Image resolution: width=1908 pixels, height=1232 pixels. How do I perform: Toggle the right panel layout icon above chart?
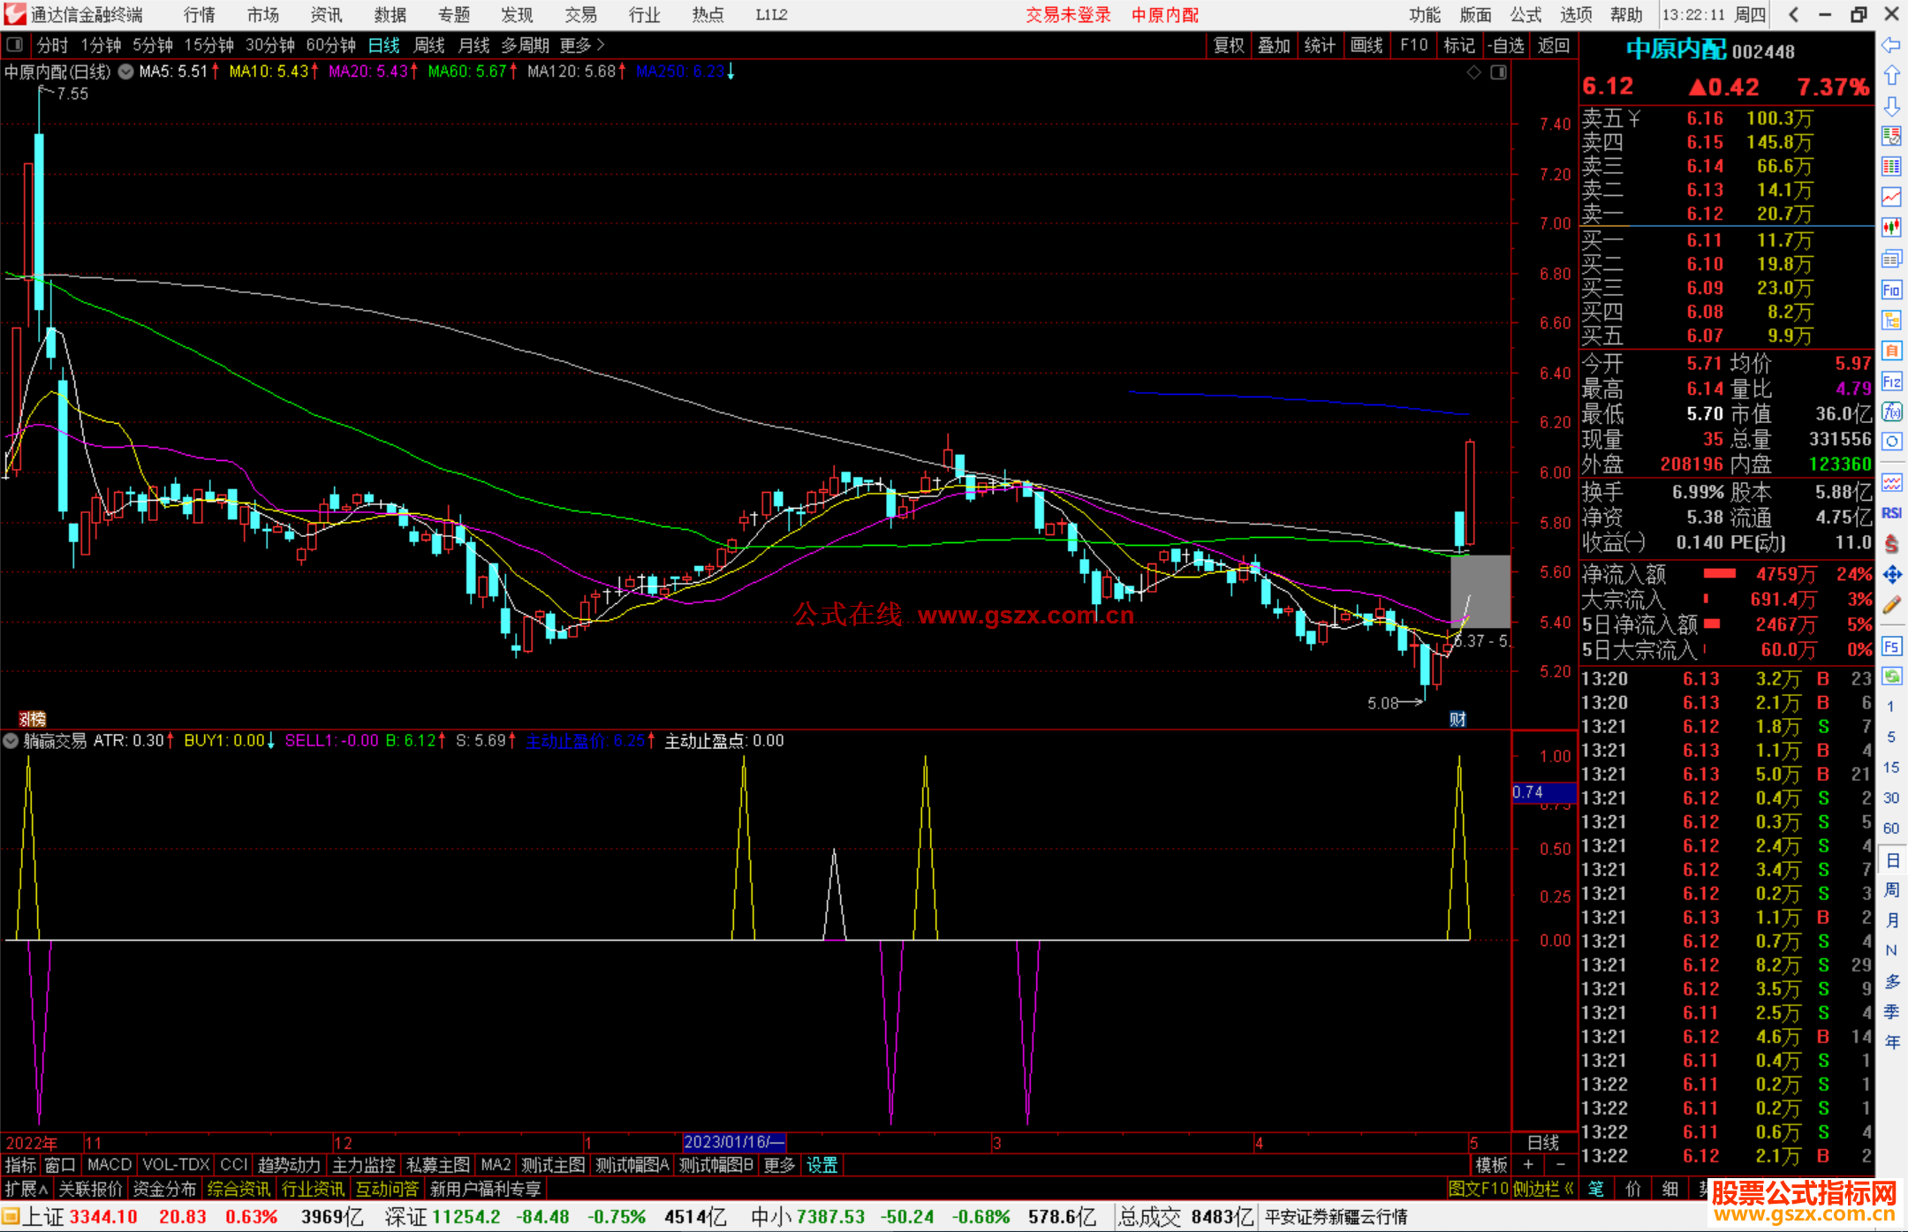(1498, 72)
